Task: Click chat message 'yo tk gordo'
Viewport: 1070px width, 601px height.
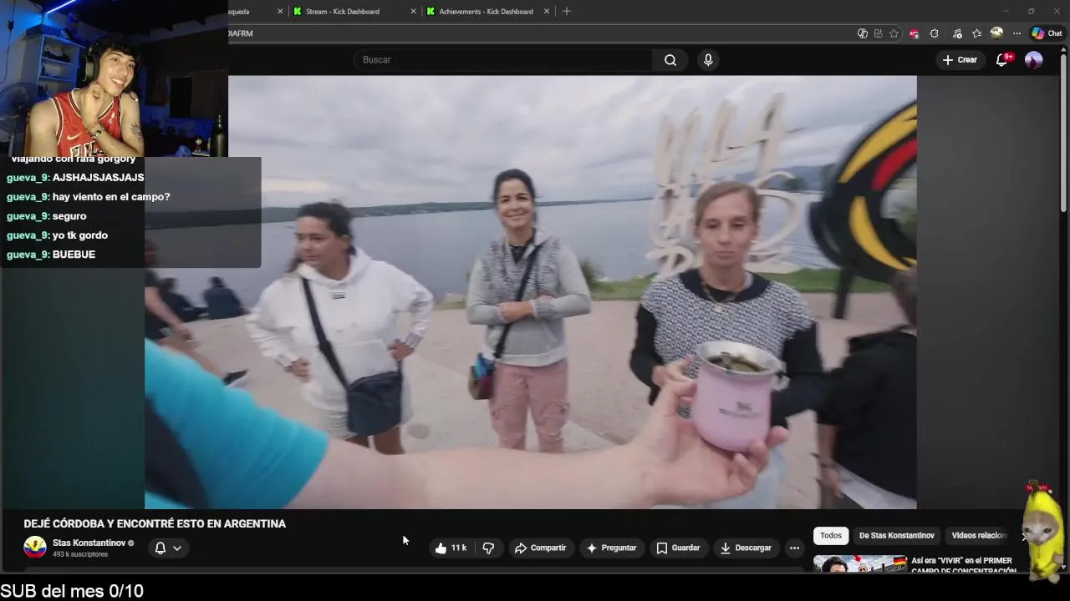Action: (x=79, y=235)
